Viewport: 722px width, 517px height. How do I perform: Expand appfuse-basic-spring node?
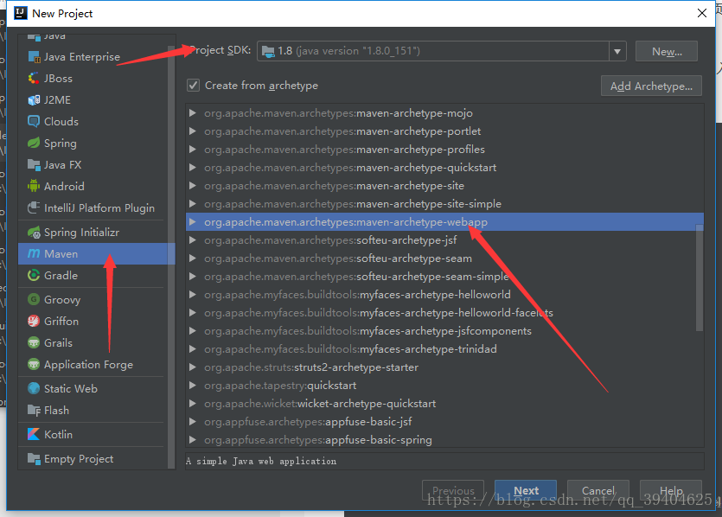click(x=193, y=440)
